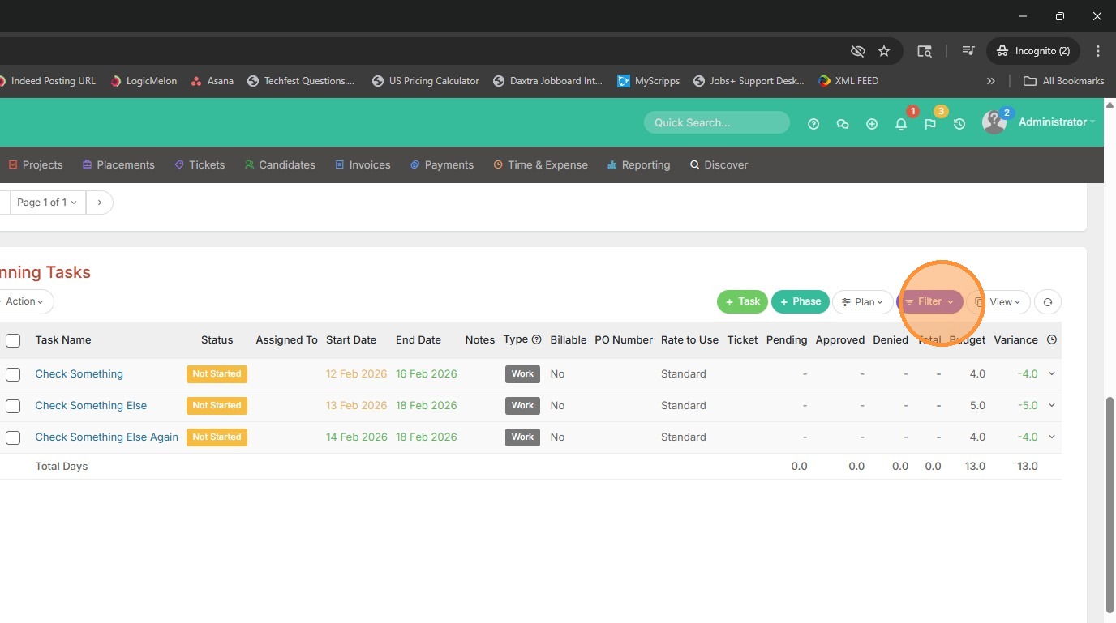
Task: Go to the Invoices menu
Action: click(363, 165)
